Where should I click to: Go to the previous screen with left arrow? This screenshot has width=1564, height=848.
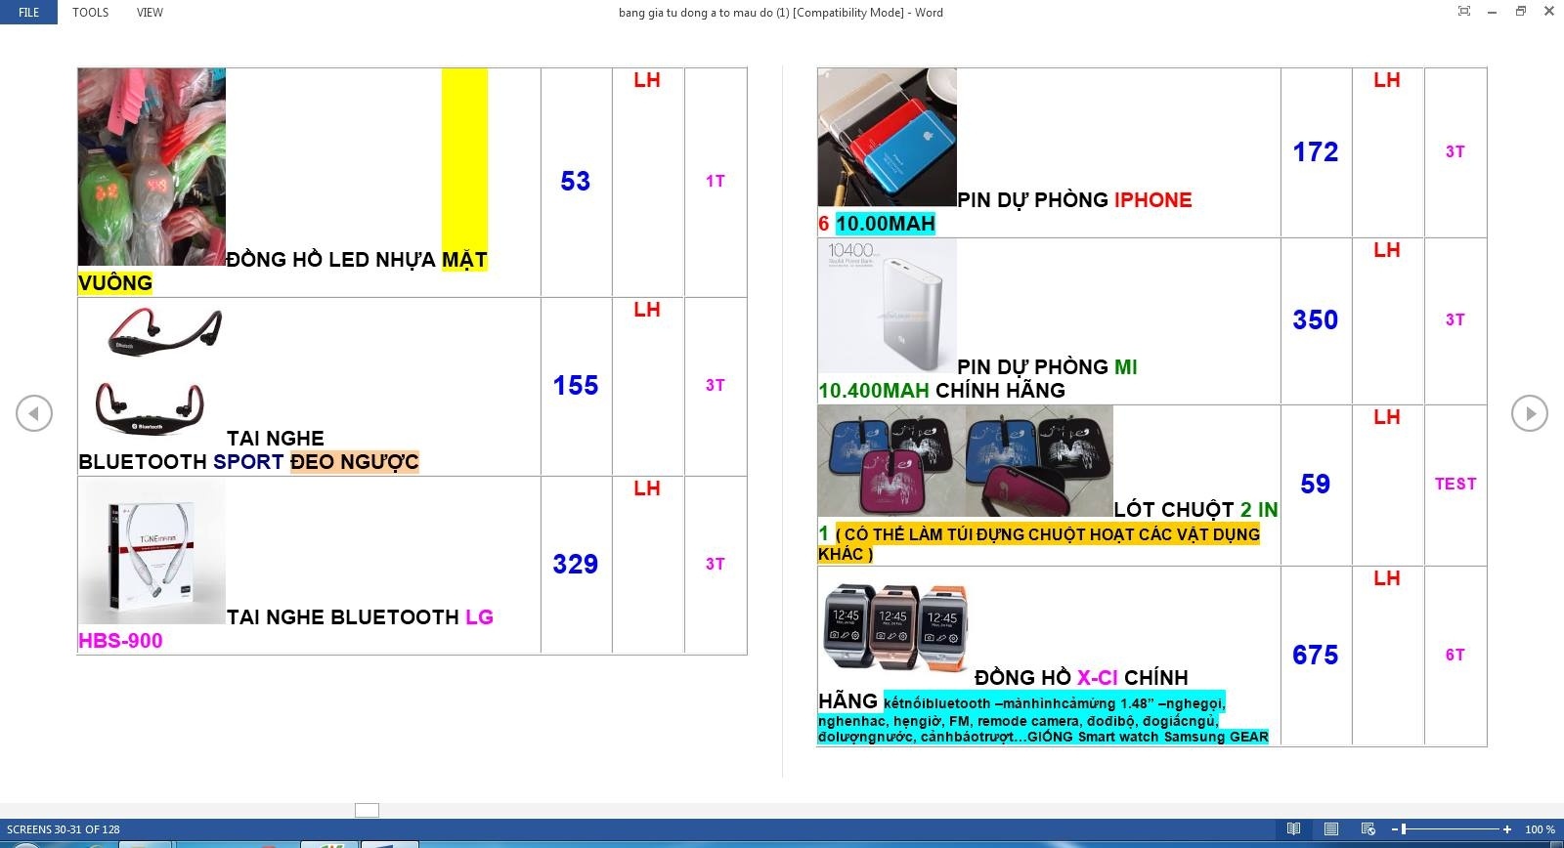click(34, 413)
